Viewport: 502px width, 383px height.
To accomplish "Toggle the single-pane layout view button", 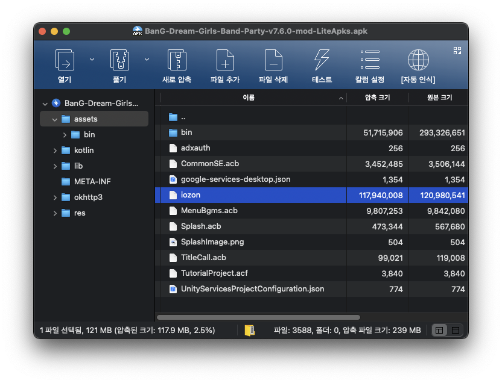I will click(456, 330).
